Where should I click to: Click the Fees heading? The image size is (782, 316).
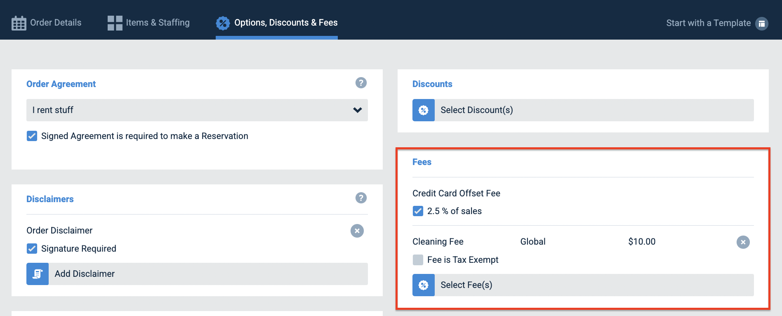click(422, 162)
